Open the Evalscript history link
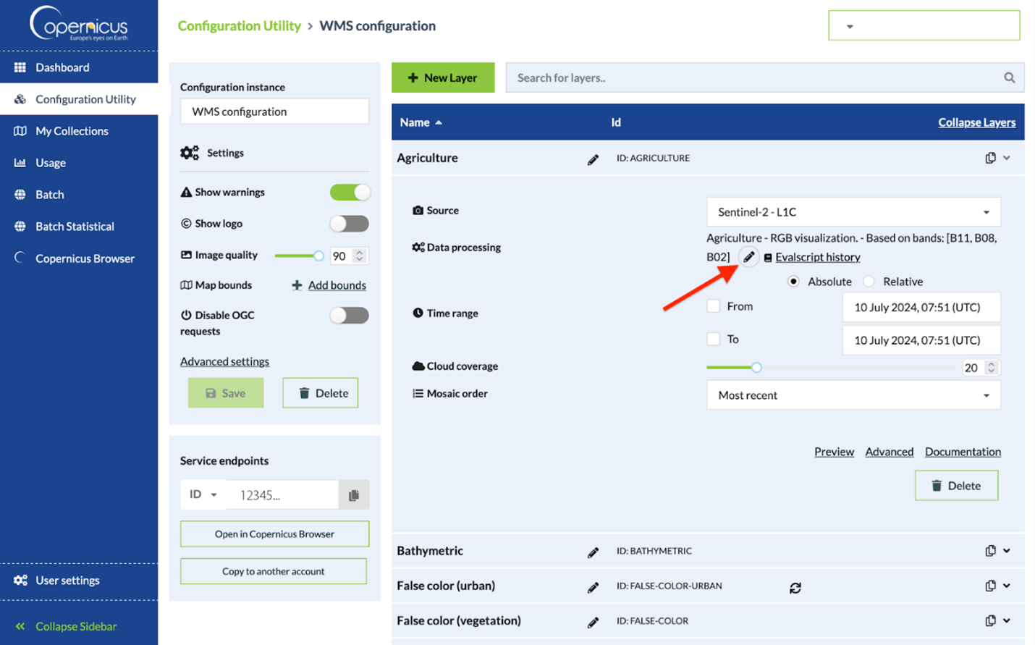Screen dimensions: 1035x645 pyautogui.click(x=817, y=257)
